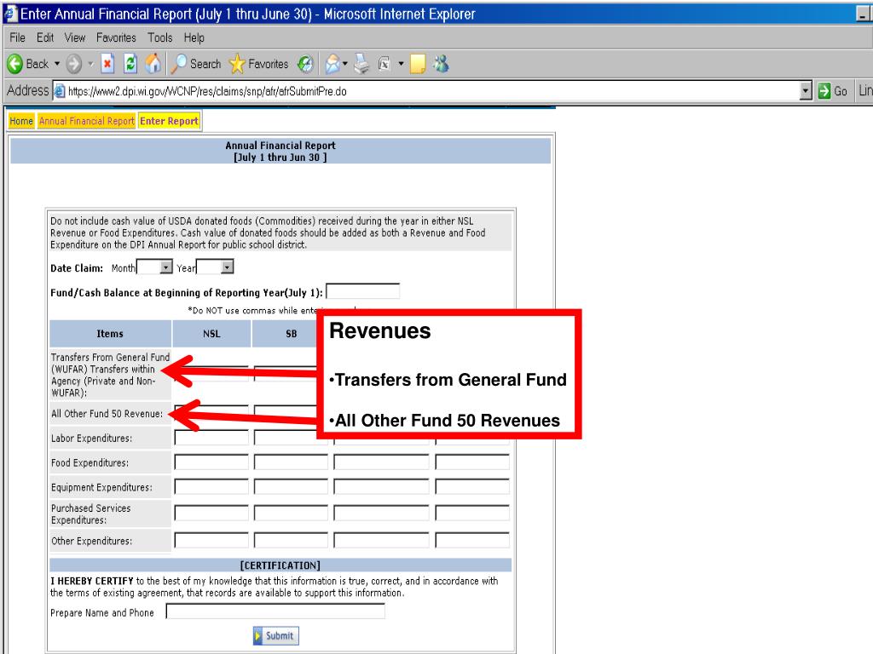
Task: Open the Month dropdown
Action: coord(166,267)
